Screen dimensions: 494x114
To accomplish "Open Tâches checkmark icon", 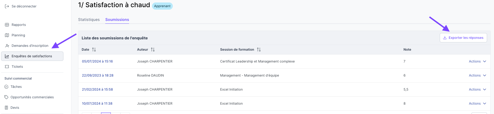I will tap(6, 87).
